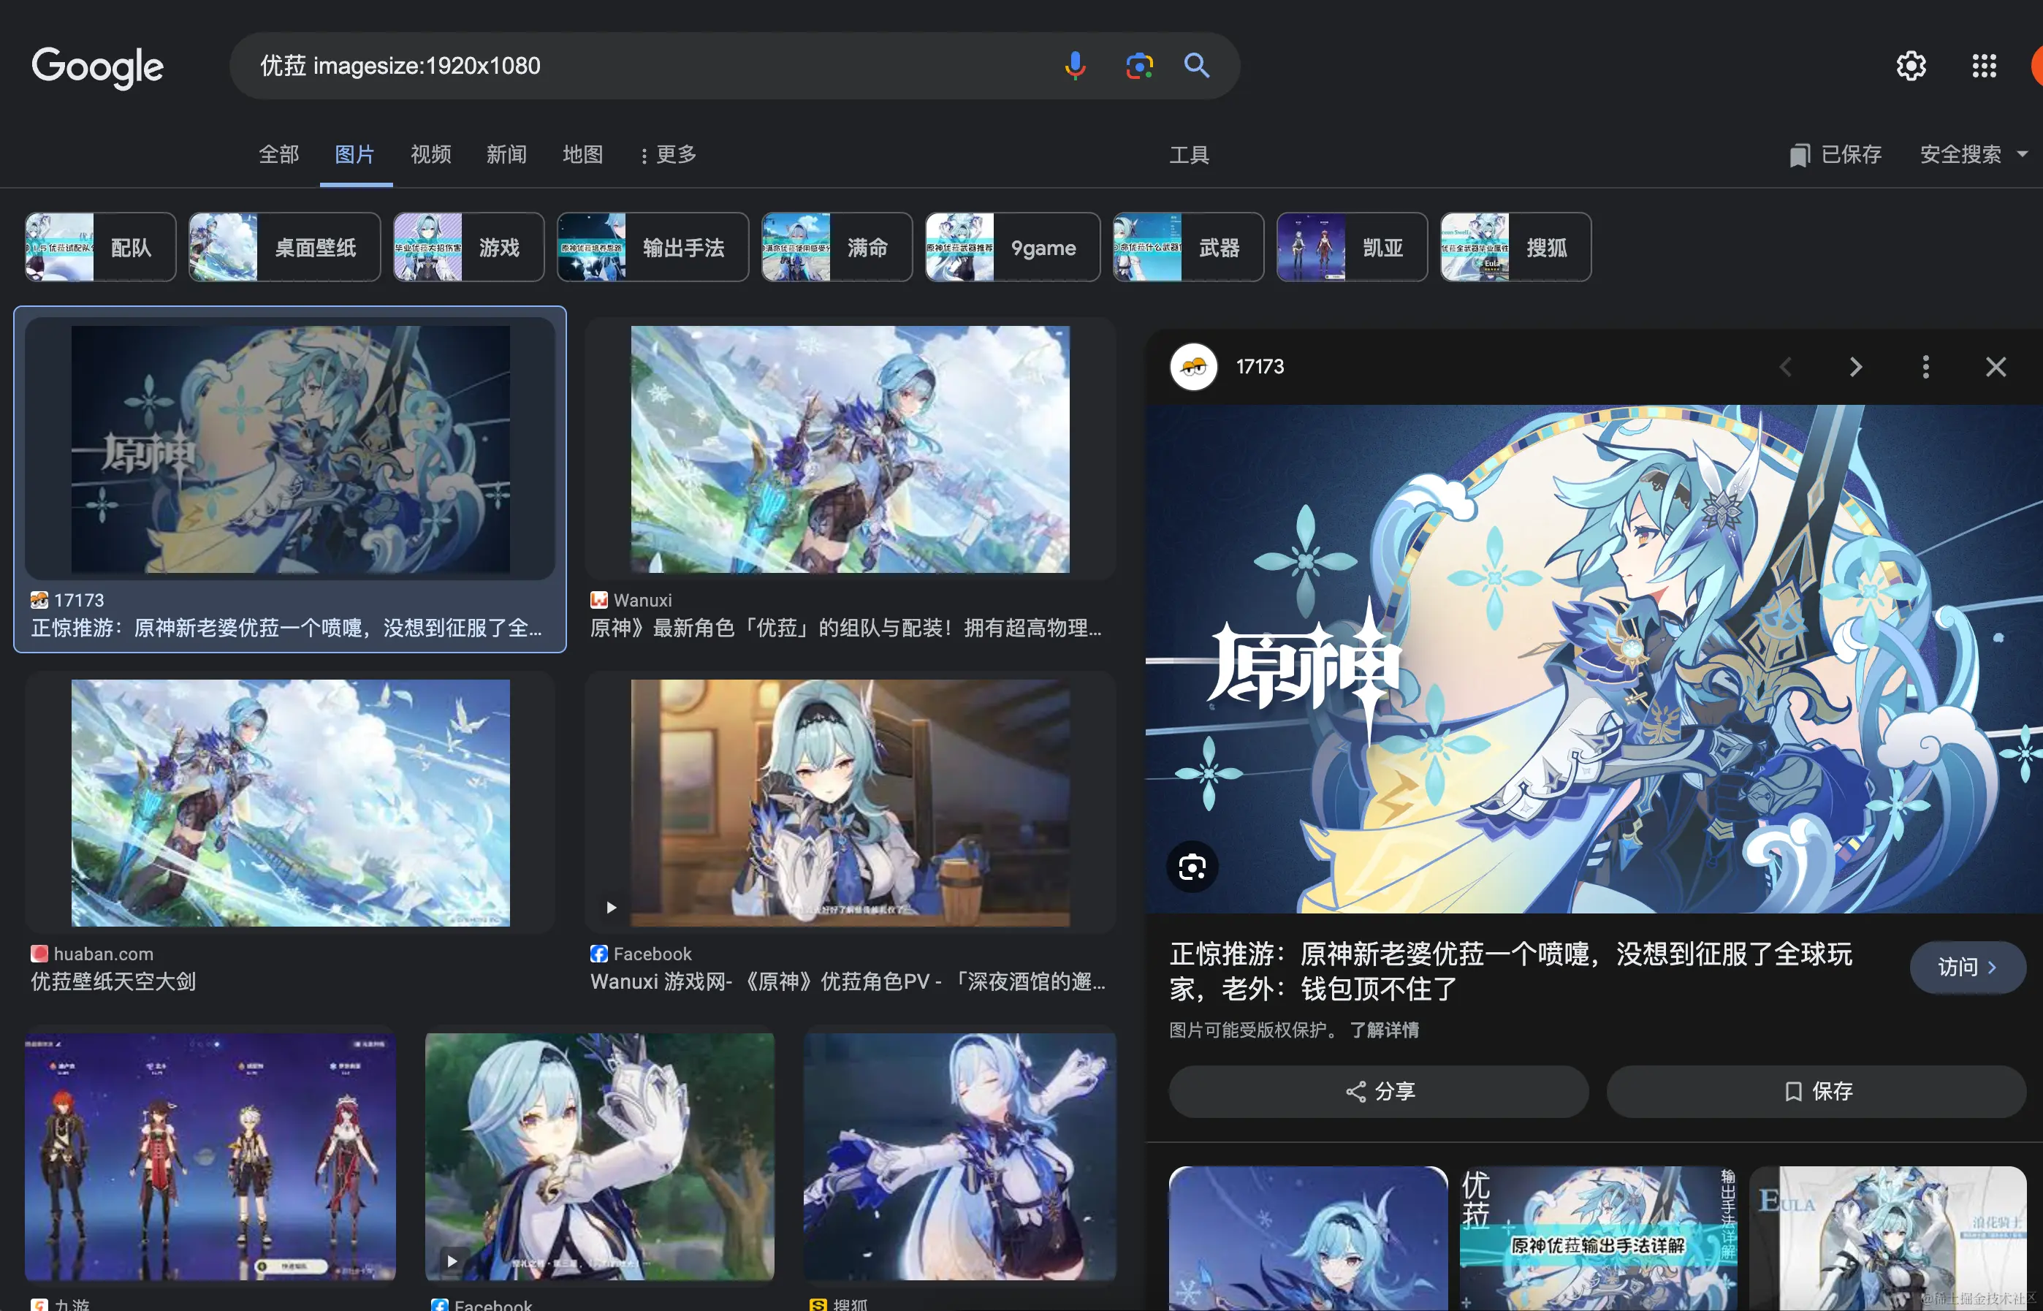Open quick settings gear icon

(1911, 66)
